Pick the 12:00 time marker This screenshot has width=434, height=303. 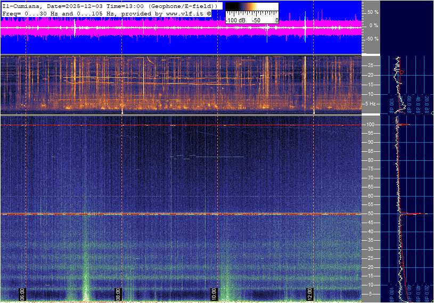pyautogui.click(x=310, y=293)
